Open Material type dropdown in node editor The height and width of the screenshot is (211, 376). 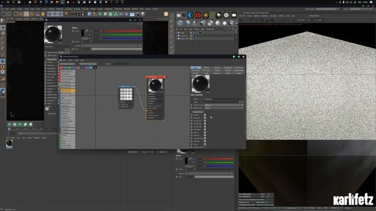[x=224, y=105]
